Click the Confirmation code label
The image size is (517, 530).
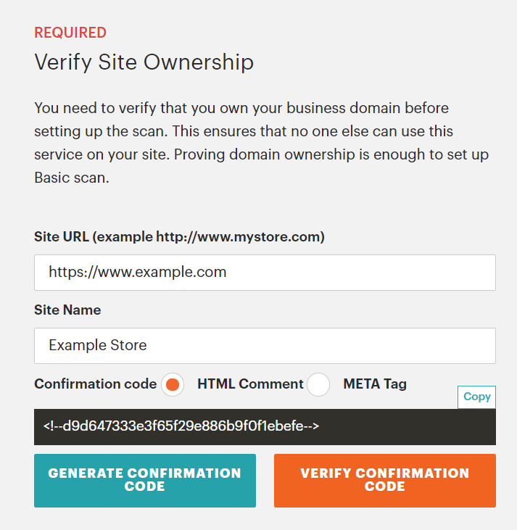[96, 384]
